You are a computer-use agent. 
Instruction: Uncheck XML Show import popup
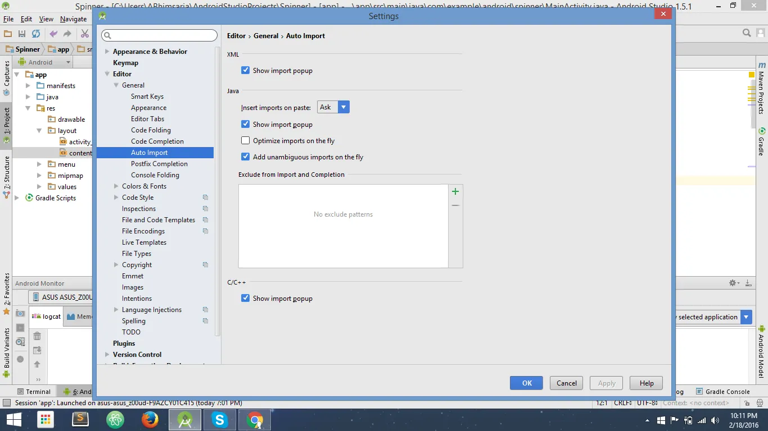[x=245, y=71]
